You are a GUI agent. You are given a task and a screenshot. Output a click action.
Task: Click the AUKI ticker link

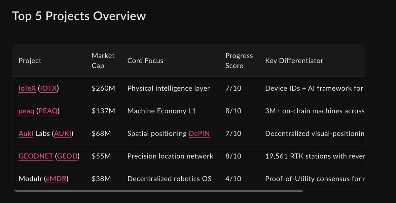click(63, 134)
